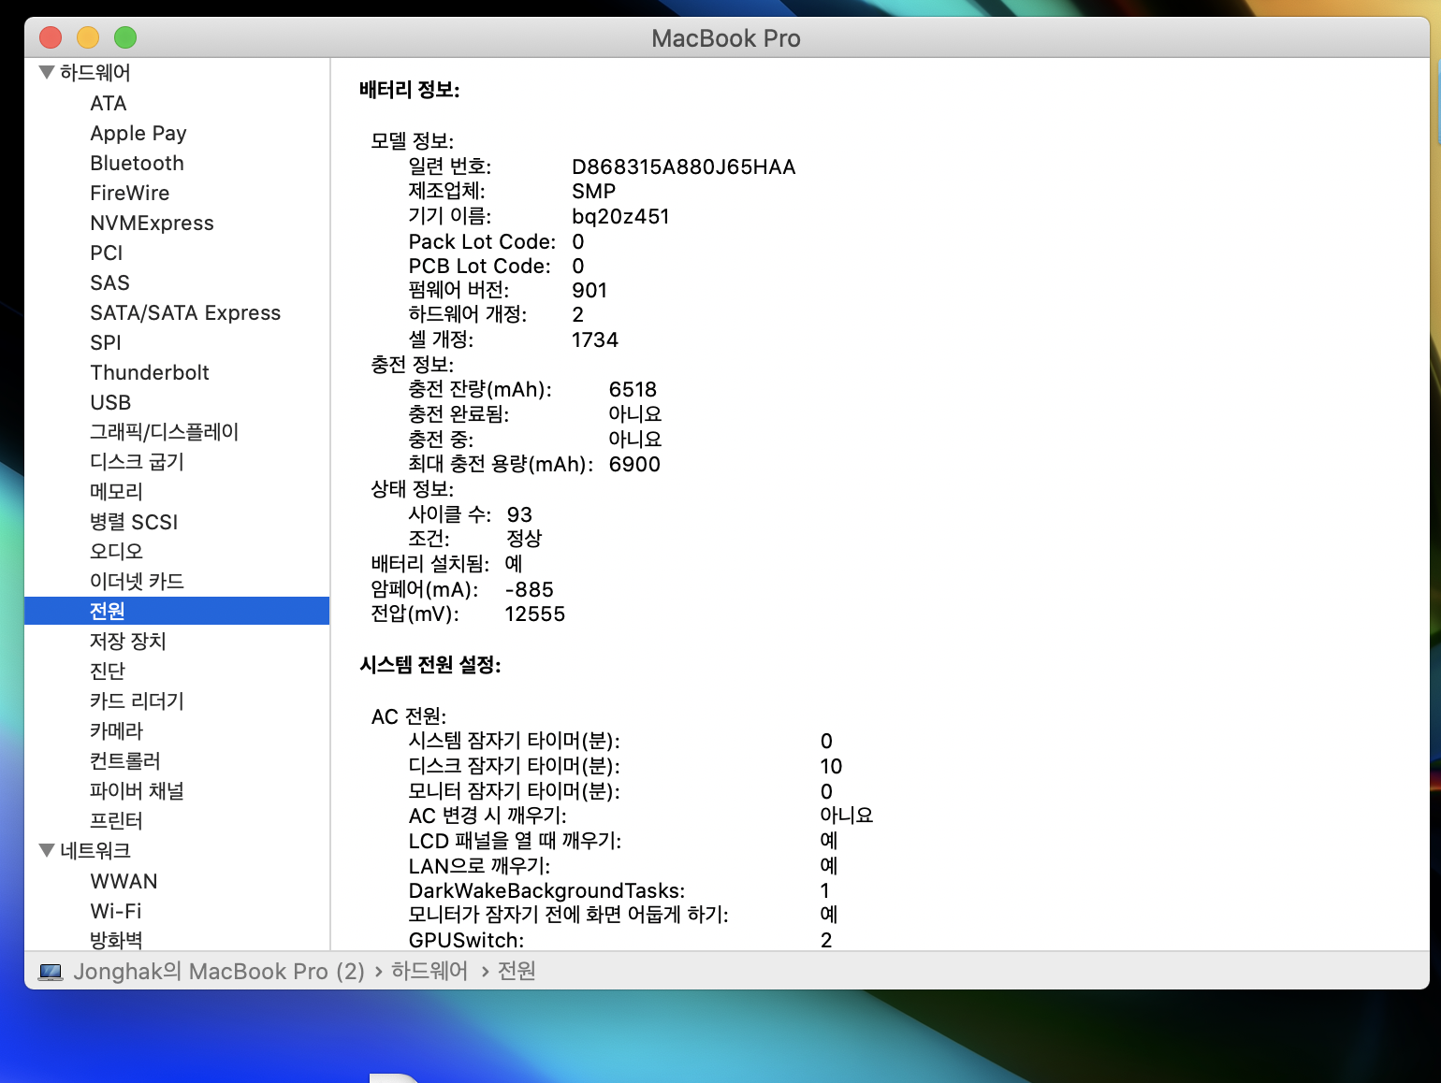Select the highlighted 전원 sidebar item
Image resolution: width=1441 pixels, height=1083 pixels.
(x=108, y=611)
